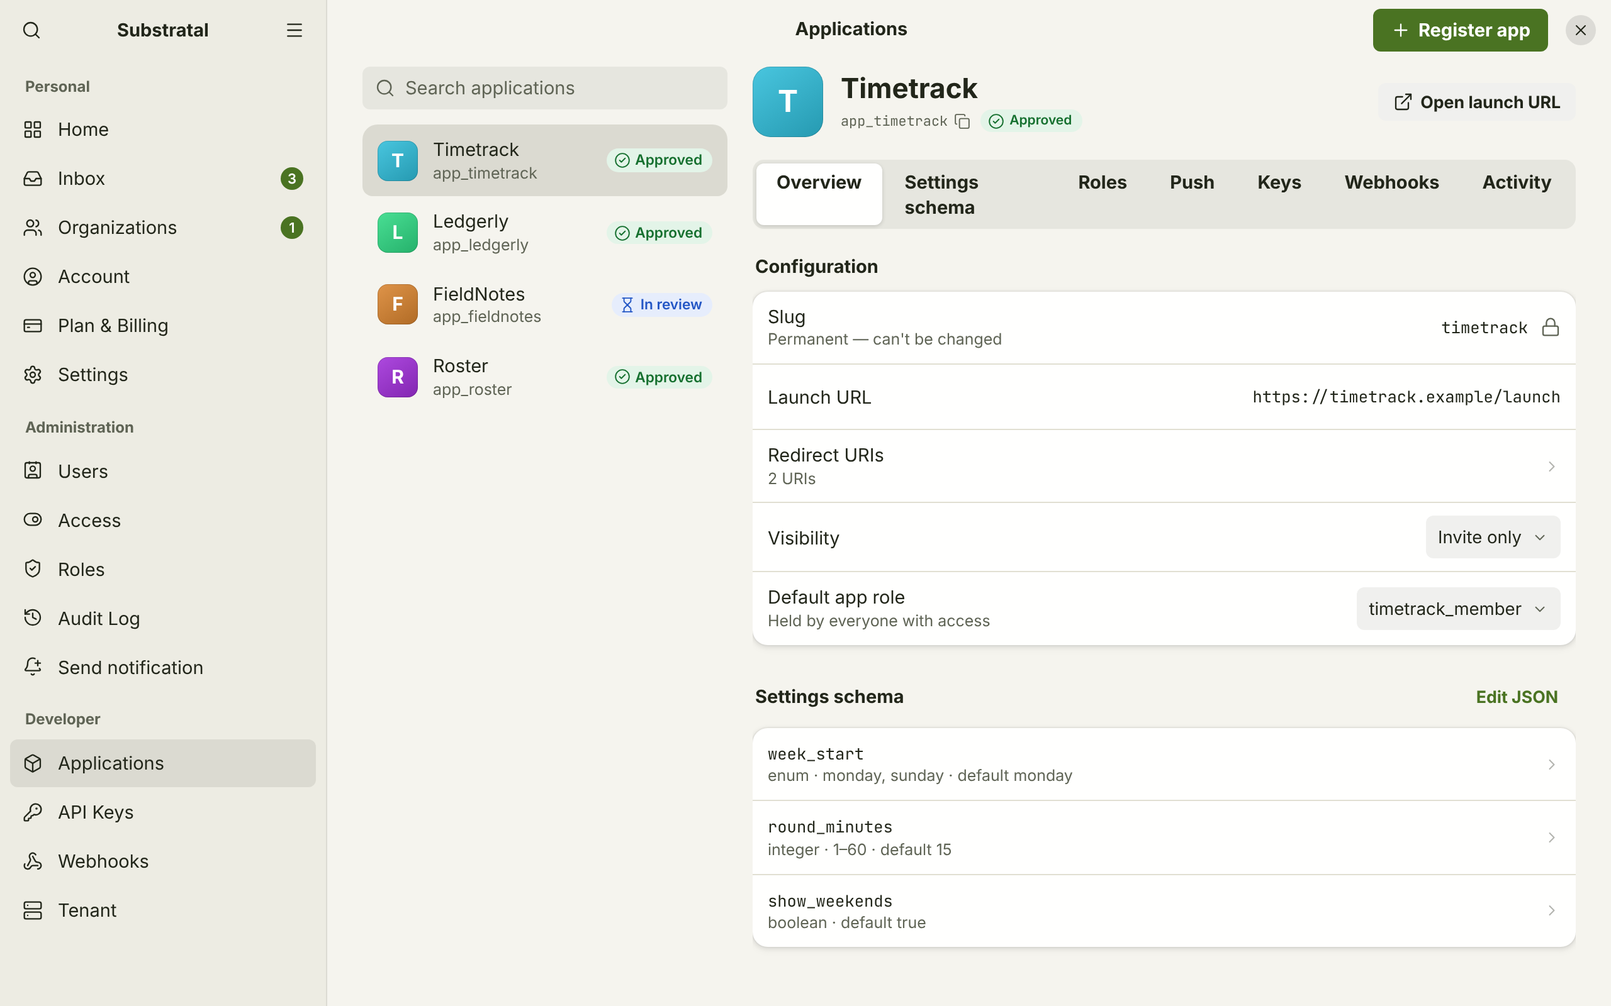1611x1006 pixels.
Task: Expand the week_start schema entry
Action: pos(1164,765)
